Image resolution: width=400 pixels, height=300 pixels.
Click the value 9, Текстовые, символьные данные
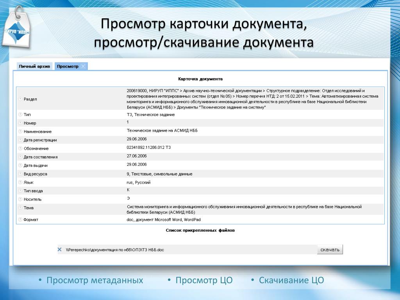[159, 174]
